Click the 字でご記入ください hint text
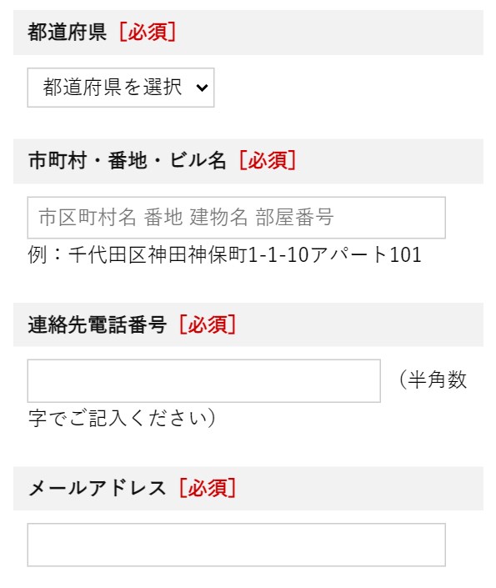This screenshot has height=588, width=496. pyautogui.click(x=122, y=418)
